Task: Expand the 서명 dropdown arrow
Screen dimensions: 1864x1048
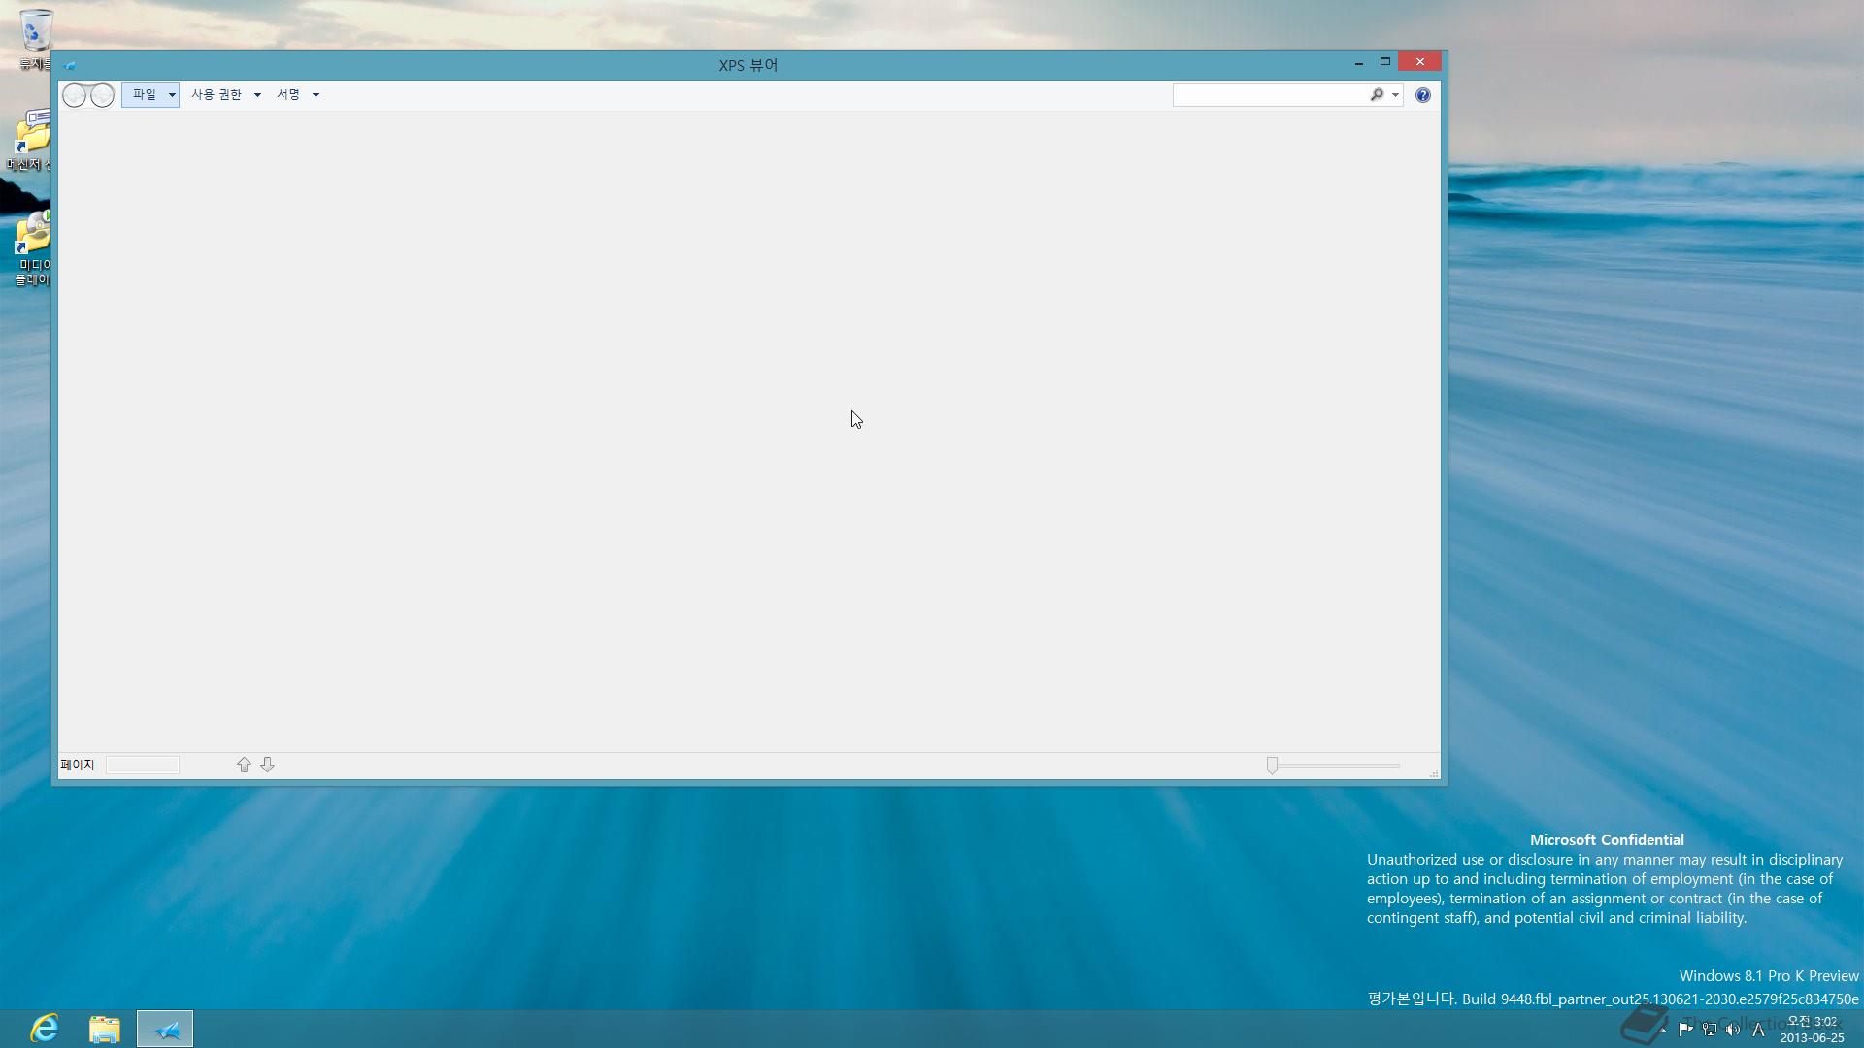Action: click(316, 95)
